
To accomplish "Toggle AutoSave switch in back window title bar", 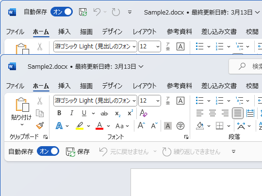I will [x=62, y=12].
